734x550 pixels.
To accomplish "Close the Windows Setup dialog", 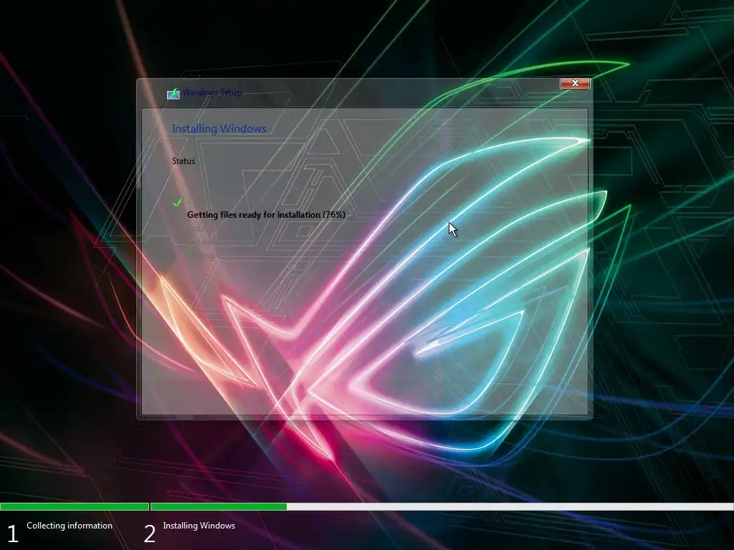I will pos(575,83).
